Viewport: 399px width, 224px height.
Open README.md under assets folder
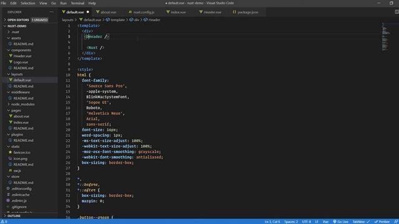(x=23, y=44)
